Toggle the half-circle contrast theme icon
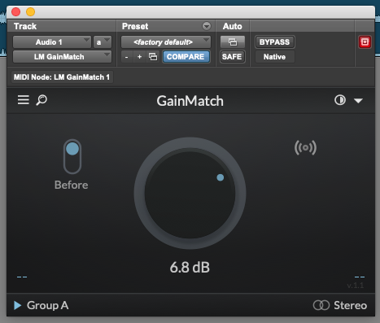This screenshot has height=323, width=380. [340, 100]
